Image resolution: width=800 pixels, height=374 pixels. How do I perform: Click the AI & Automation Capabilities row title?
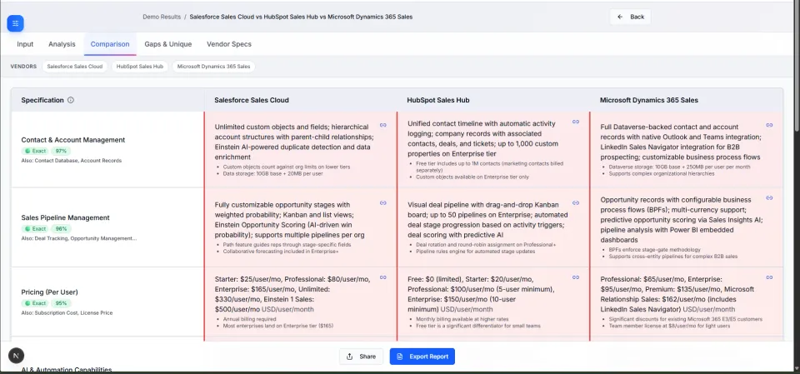67,369
